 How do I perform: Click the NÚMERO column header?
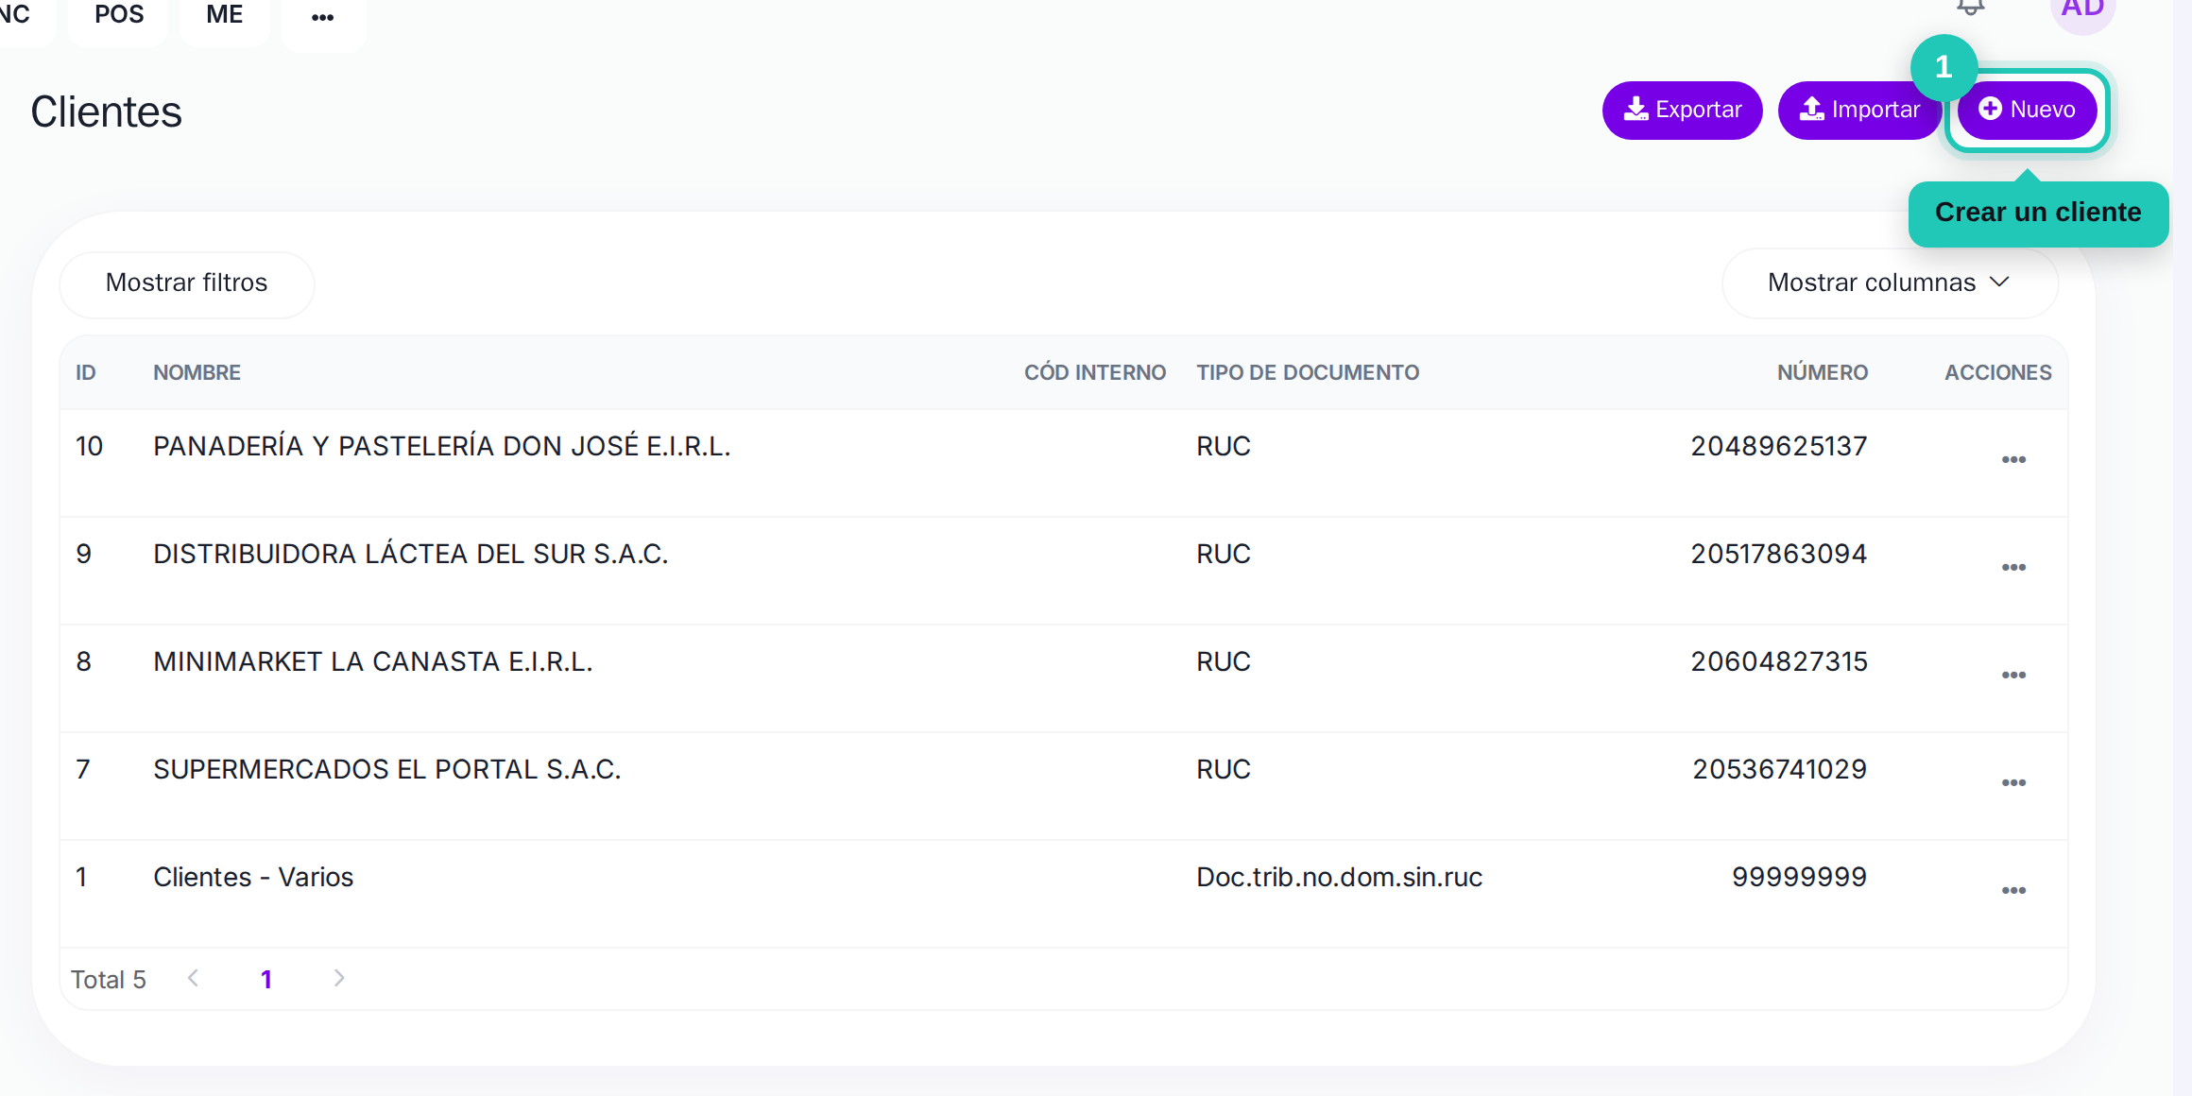point(1823,373)
